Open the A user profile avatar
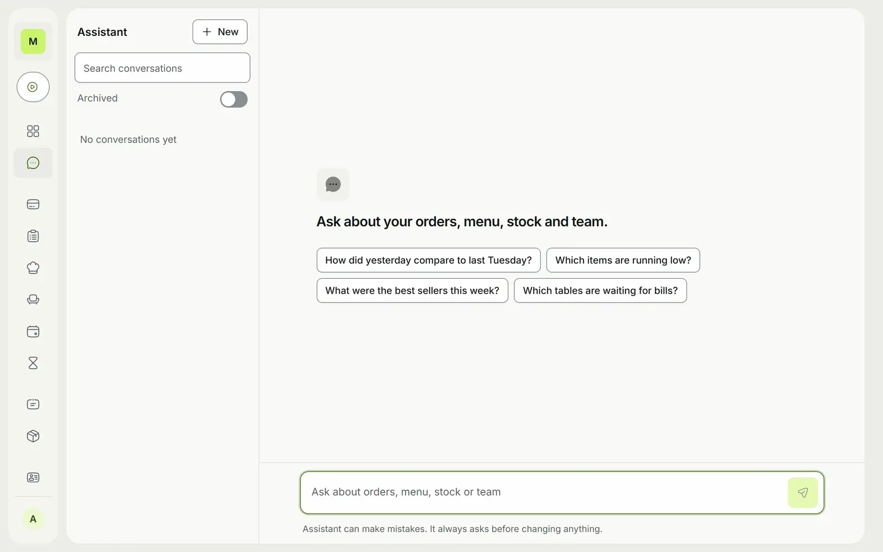 [x=33, y=519]
